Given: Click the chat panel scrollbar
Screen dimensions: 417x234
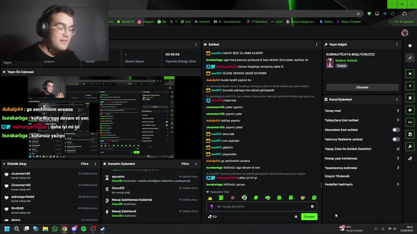Looking at the screenshot, I should coord(322,185).
